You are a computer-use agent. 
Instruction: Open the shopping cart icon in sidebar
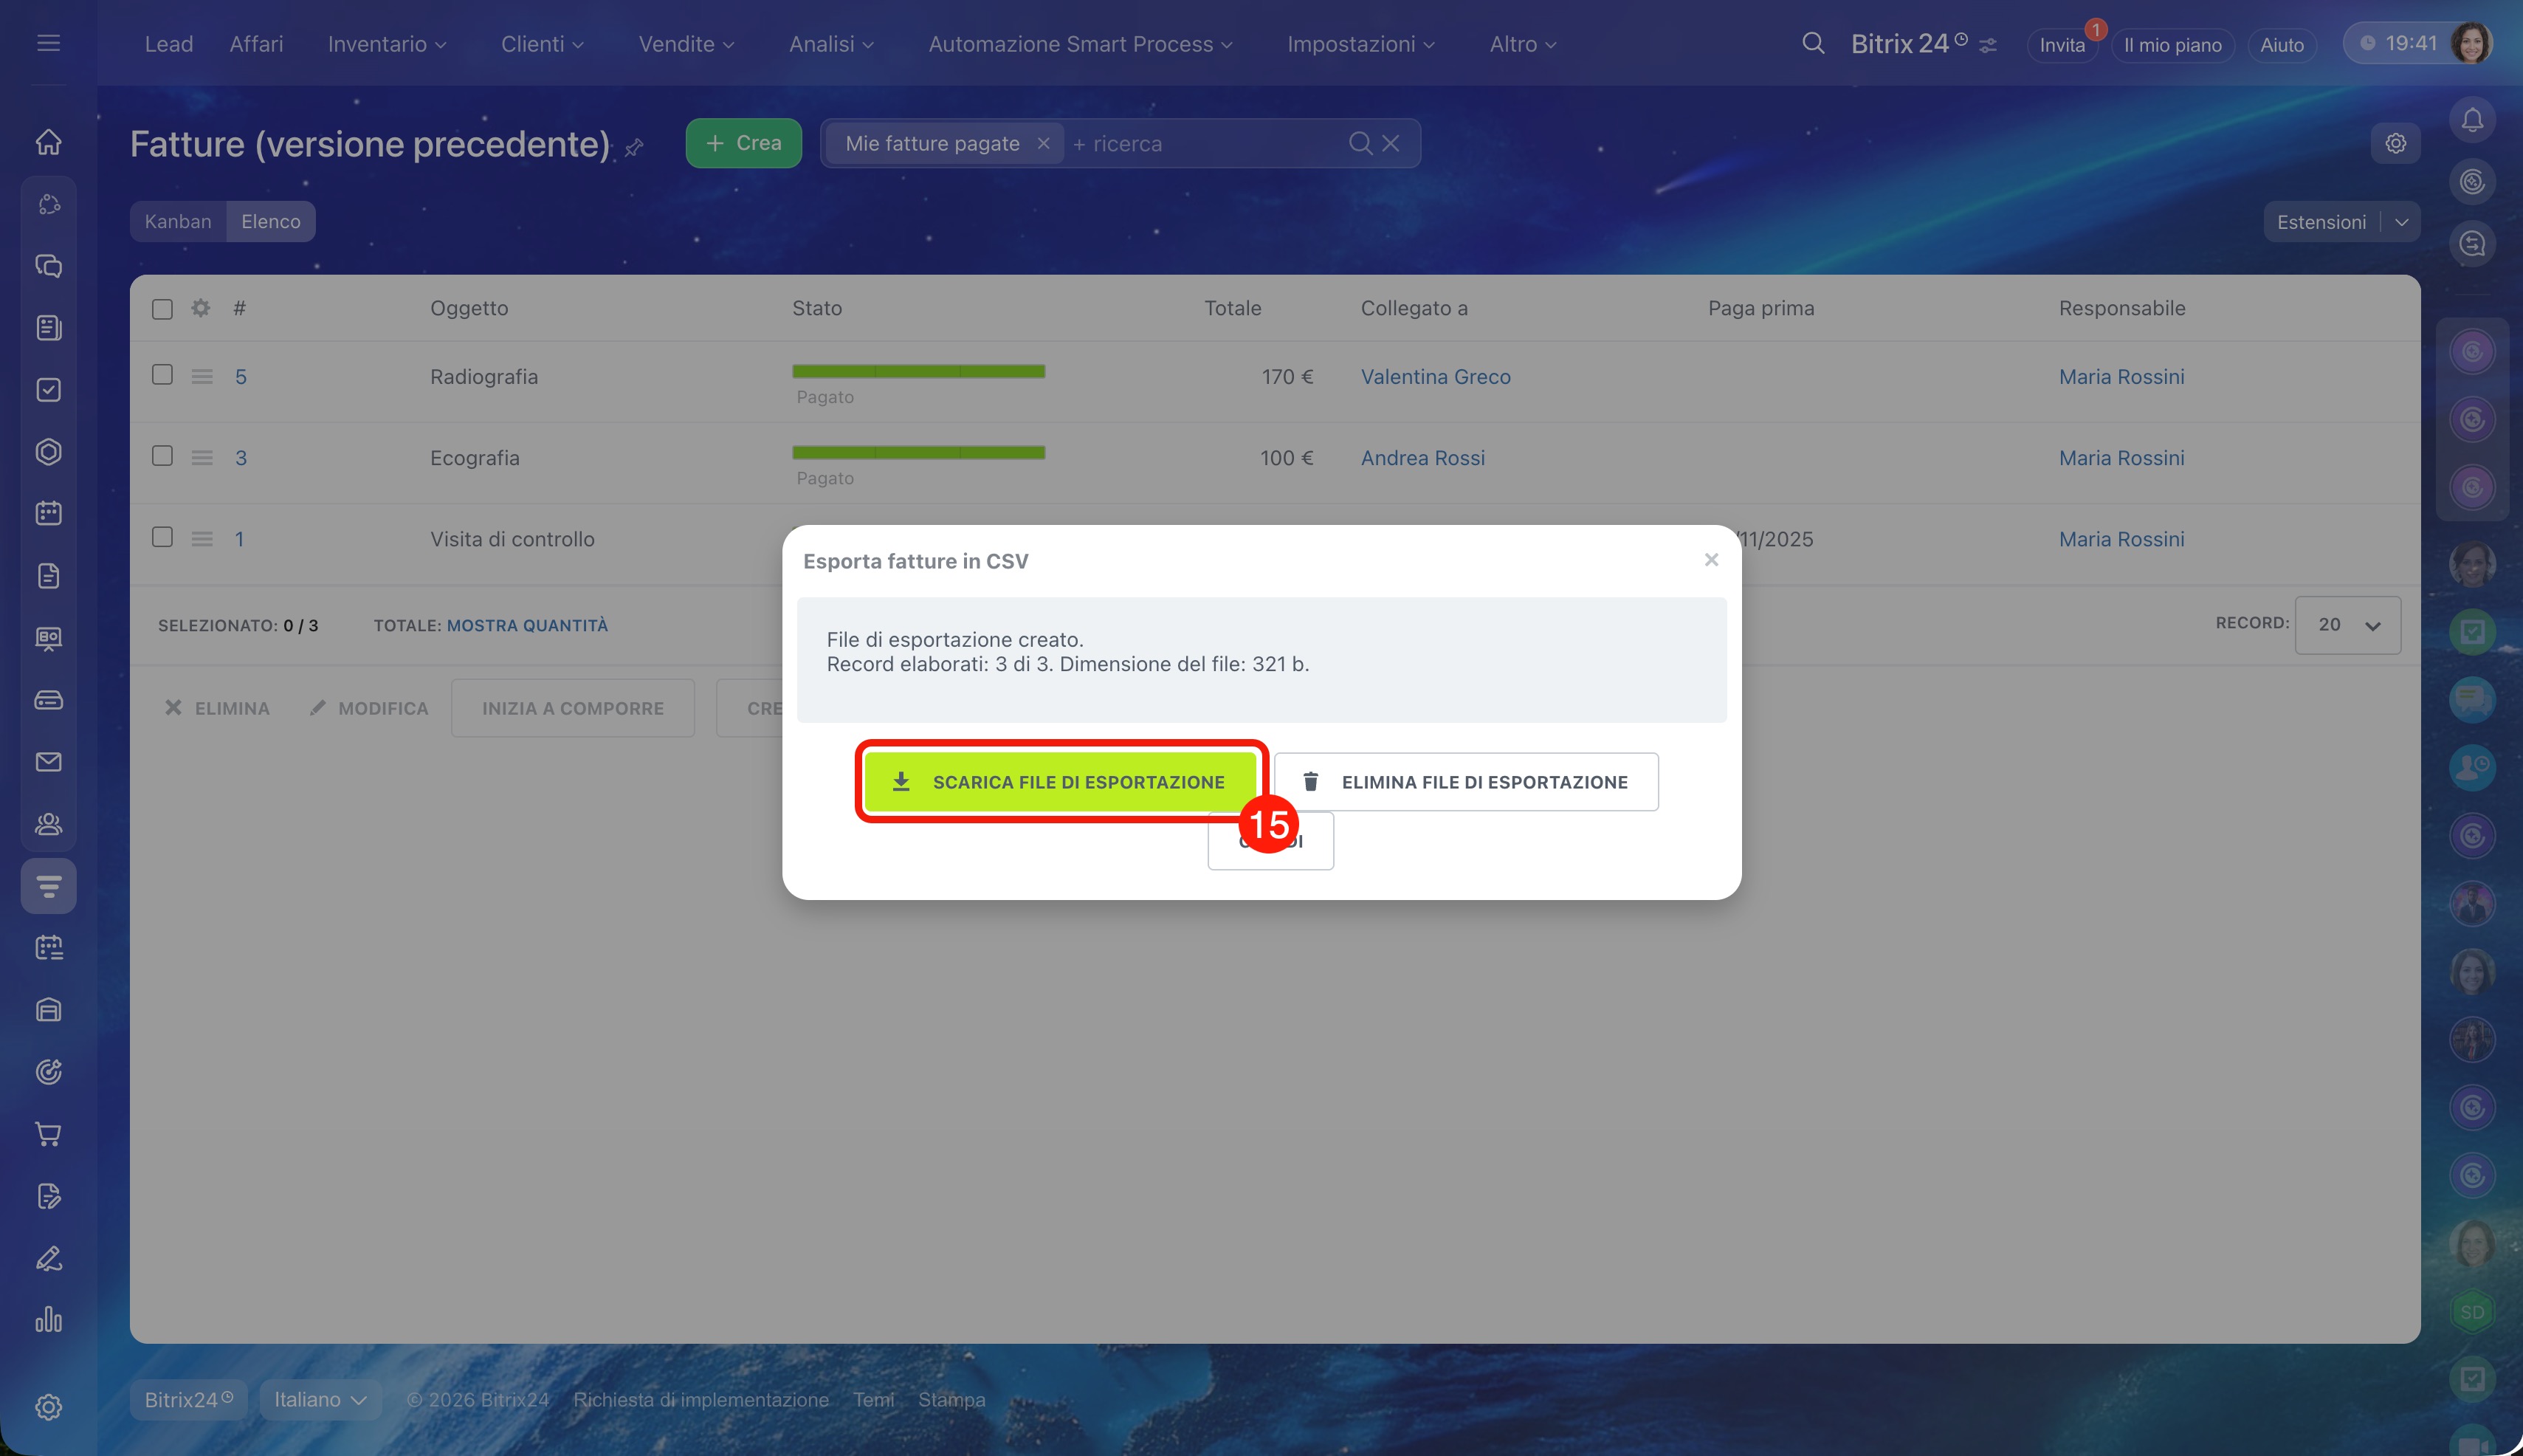[48, 1134]
